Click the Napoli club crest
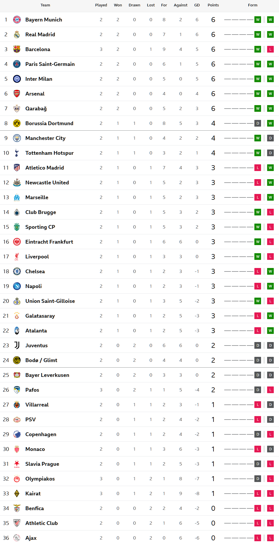The image size is (279, 545). (x=17, y=286)
